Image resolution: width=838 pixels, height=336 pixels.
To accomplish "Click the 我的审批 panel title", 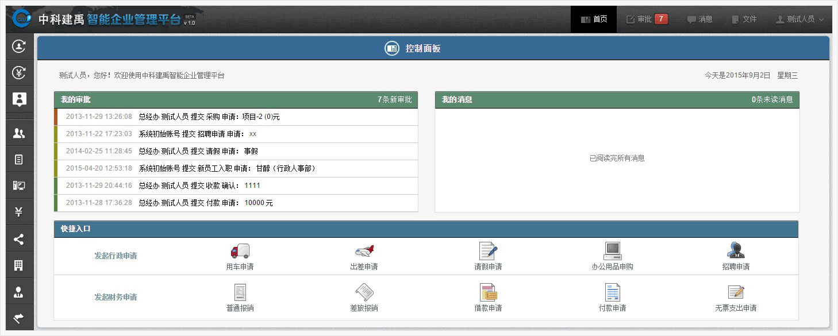I will [x=75, y=100].
